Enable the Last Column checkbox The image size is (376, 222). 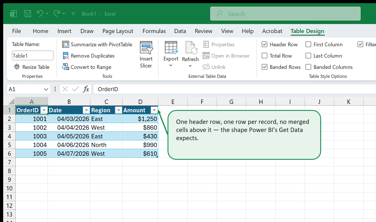point(308,56)
